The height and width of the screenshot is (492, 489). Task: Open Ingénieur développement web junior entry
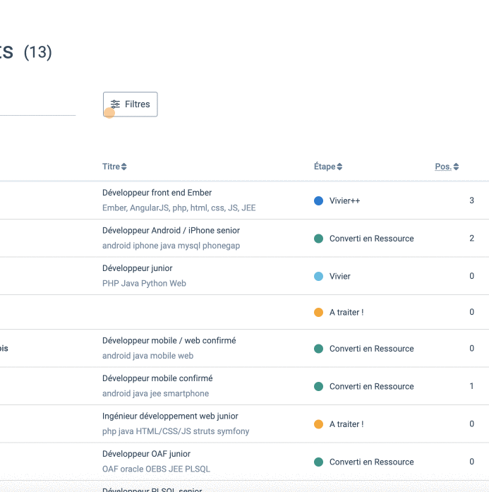pos(170,416)
